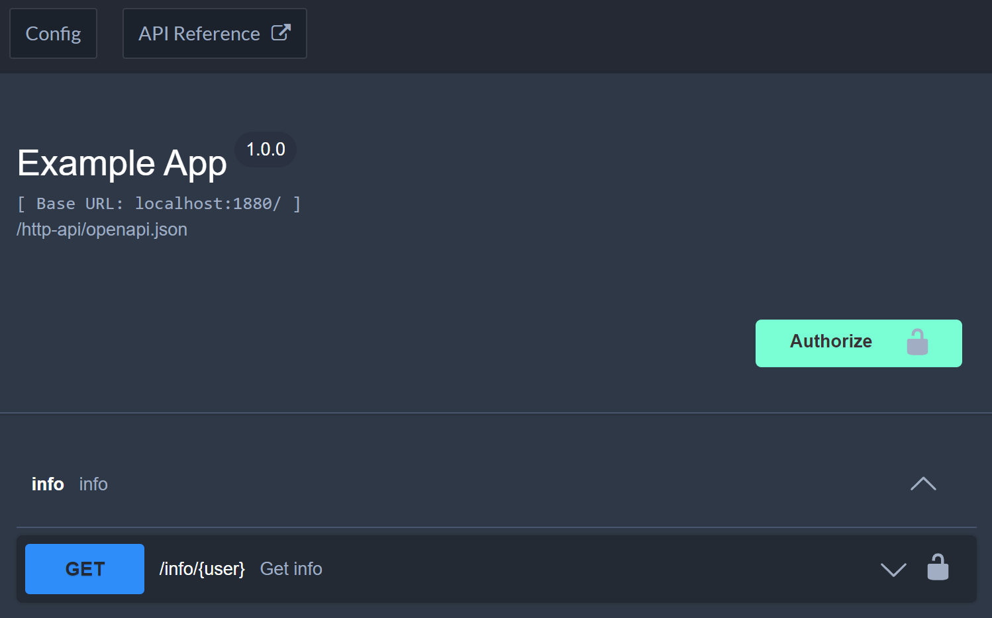Viewport: 992px width, 618px height.
Task: Select the /info/{user} endpoint path
Action: (202, 569)
